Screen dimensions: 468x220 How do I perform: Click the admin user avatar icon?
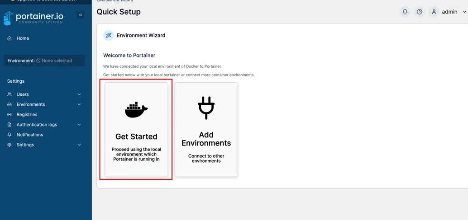coord(434,12)
